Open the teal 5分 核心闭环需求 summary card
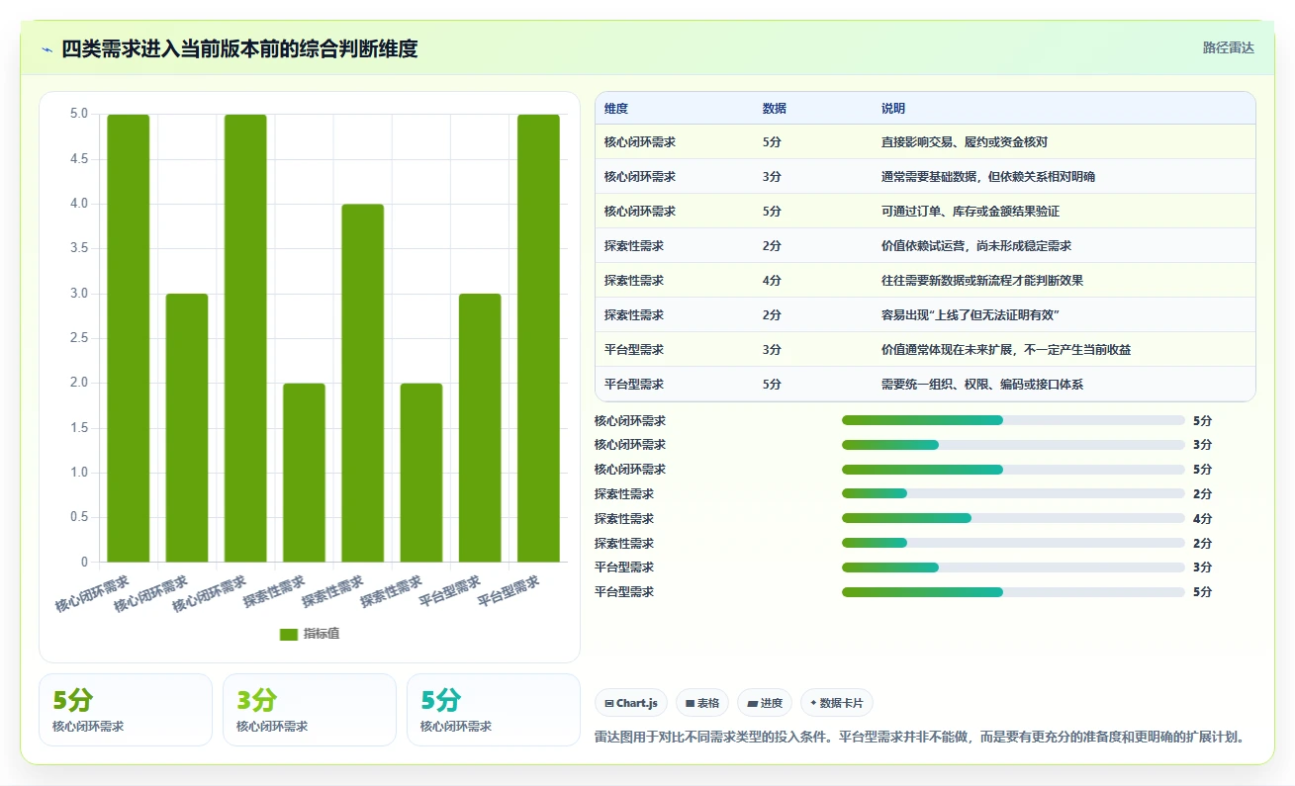This screenshot has width=1295, height=786. [494, 710]
